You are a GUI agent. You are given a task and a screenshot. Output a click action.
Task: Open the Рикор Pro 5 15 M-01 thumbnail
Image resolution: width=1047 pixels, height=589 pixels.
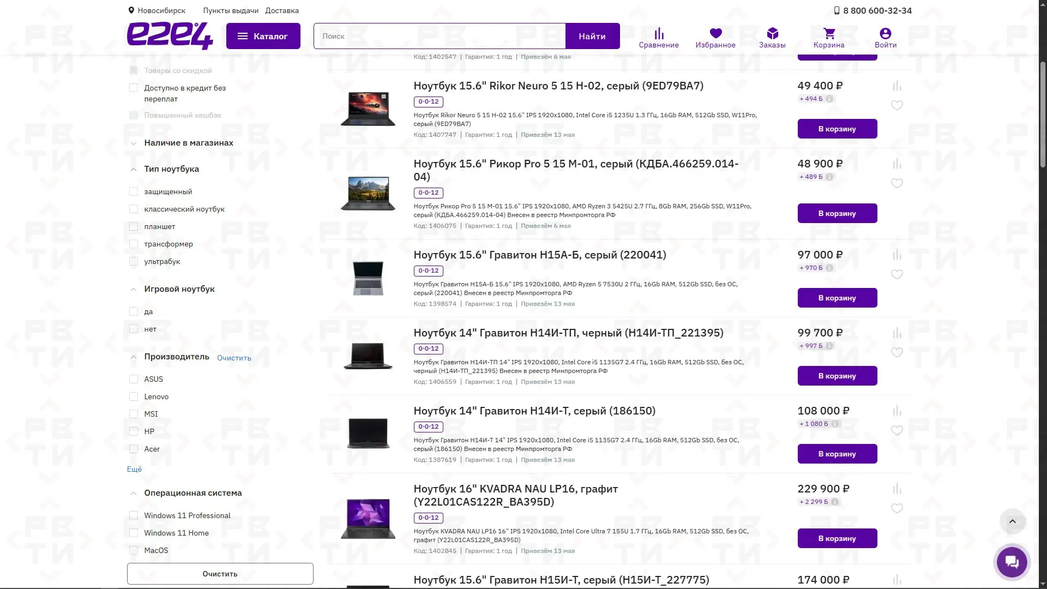pos(368,193)
